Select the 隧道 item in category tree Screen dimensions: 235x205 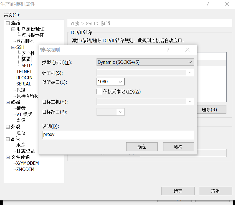click(x=27, y=59)
